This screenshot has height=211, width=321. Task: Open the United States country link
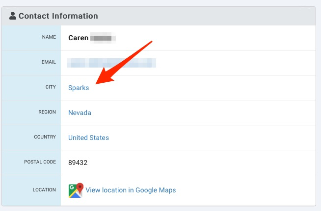click(x=88, y=138)
